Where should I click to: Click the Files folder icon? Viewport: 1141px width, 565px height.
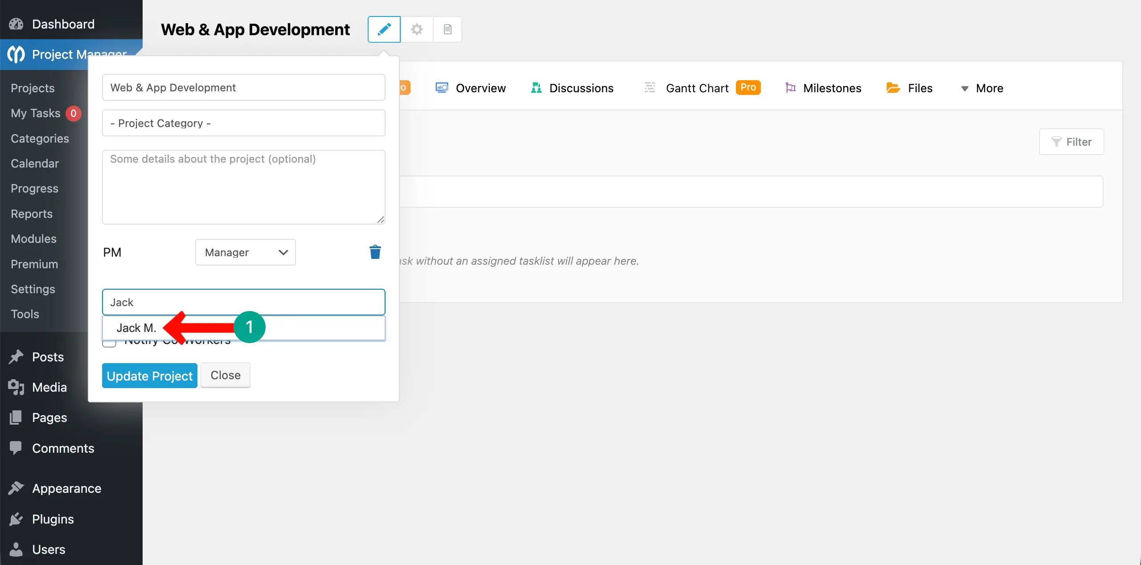click(x=893, y=88)
